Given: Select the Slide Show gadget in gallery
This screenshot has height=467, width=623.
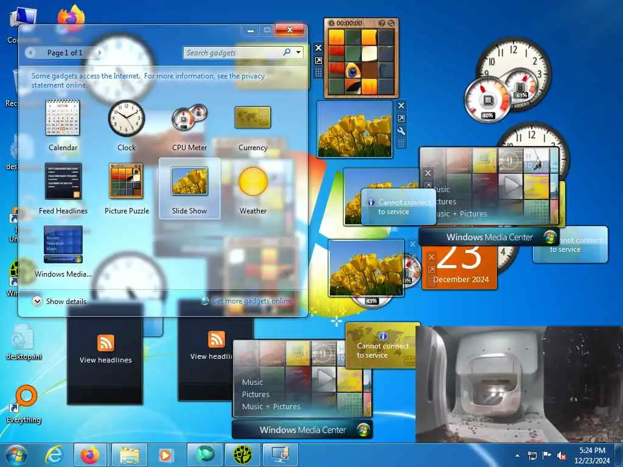Looking at the screenshot, I should pyautogui.click(x=190, y=189).
